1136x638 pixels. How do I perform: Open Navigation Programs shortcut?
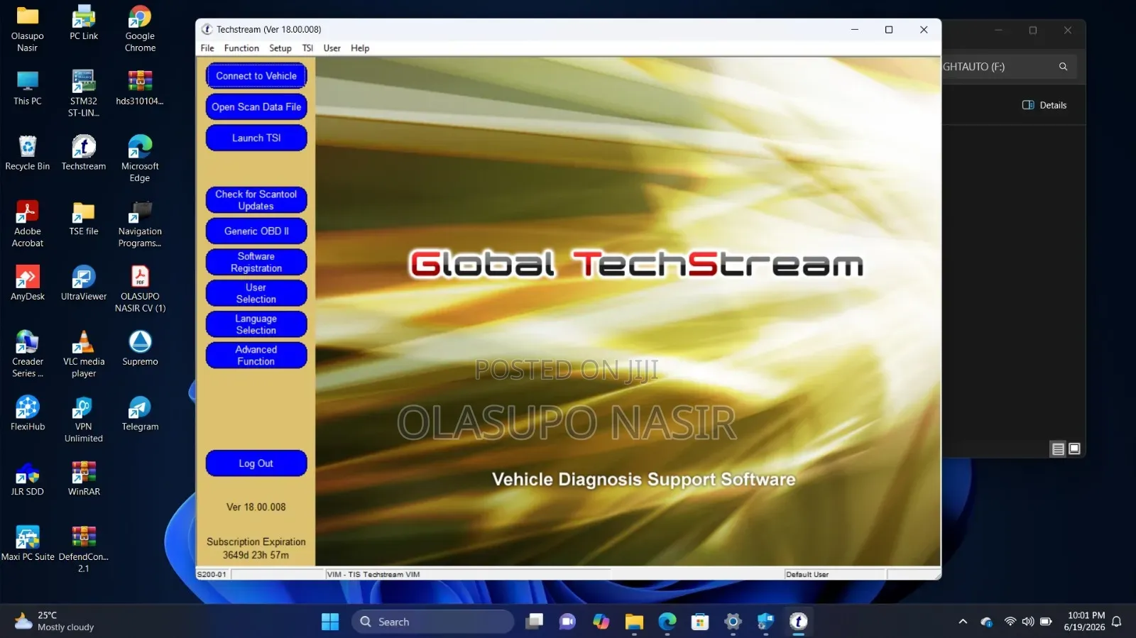tap(140, 224)
